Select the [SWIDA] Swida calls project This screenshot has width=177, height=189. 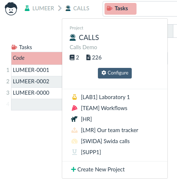tap(105, 141)
